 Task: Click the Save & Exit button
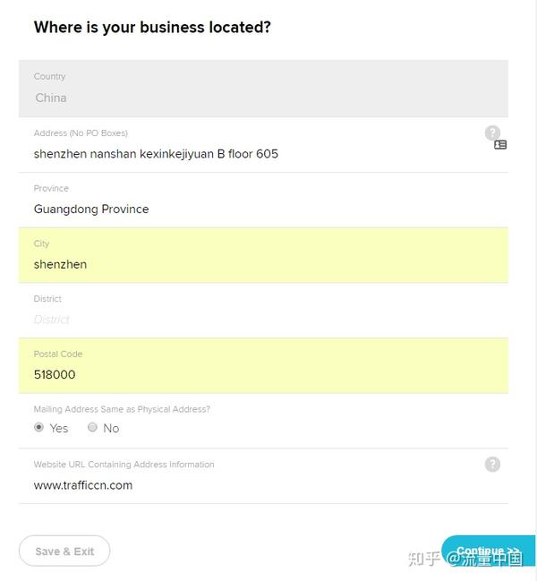[x=64, y=551]
